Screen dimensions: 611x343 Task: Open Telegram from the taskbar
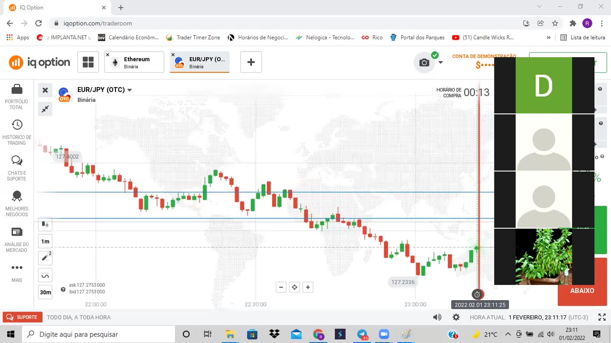362,334
